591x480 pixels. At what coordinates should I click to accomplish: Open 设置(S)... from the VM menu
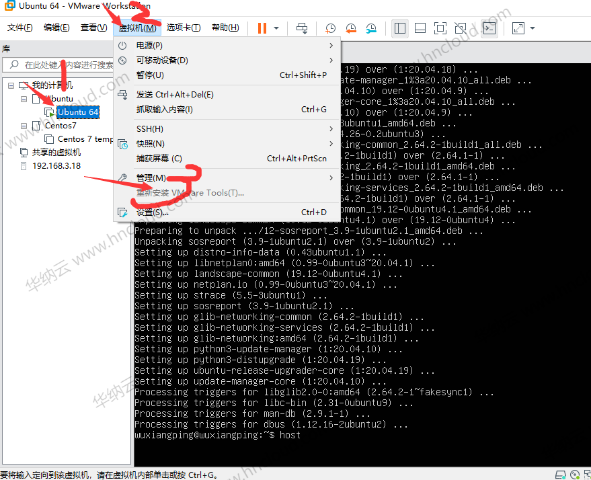[227, 212]
